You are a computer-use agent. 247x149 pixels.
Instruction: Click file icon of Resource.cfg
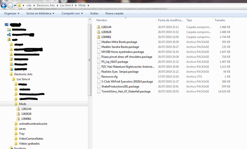99,77
